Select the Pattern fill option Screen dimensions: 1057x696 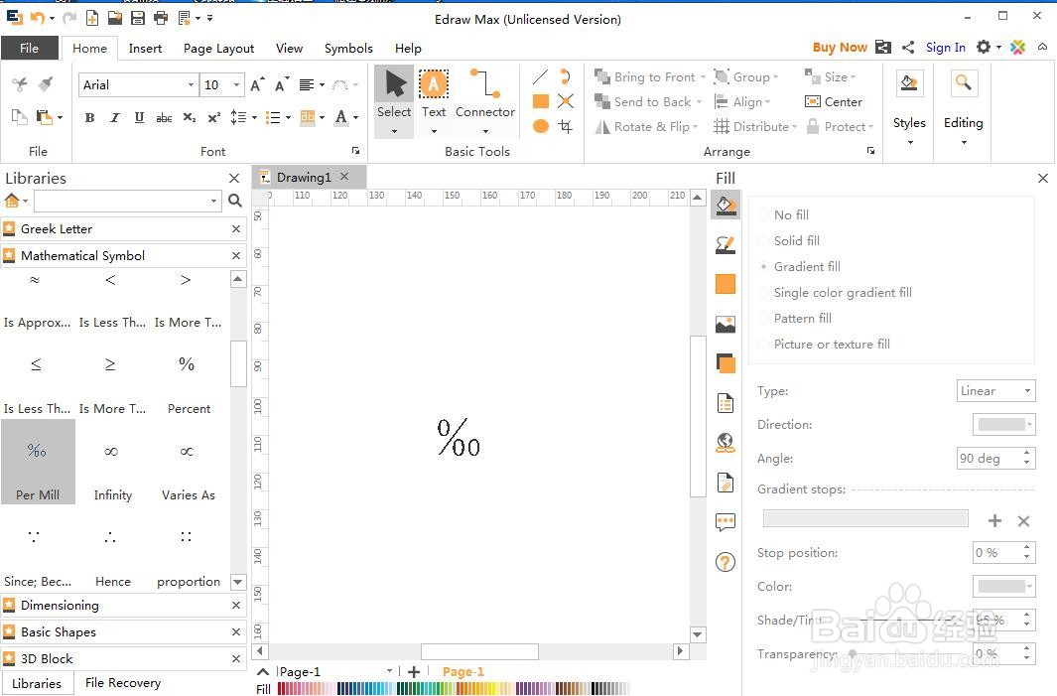tap(795, 319)
